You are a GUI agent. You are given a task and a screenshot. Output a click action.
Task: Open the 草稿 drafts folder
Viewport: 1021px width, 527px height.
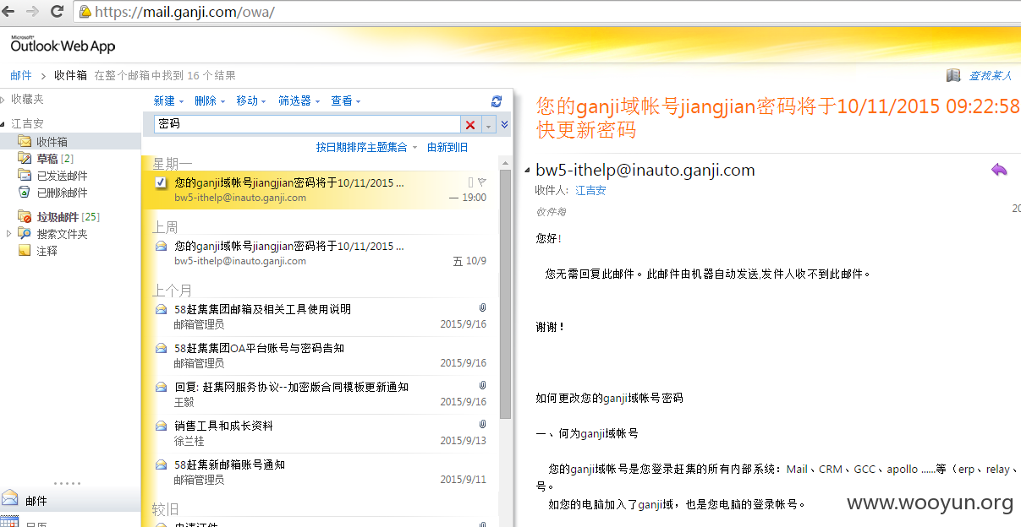[47, 159]
